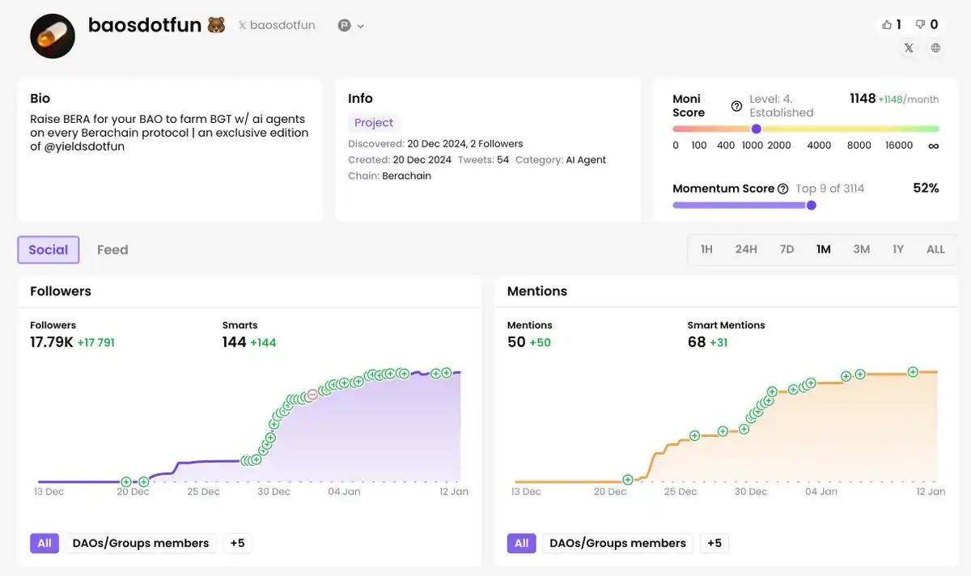Open the X profile icon at top right
Screen dimensions: 971x576
909,48
